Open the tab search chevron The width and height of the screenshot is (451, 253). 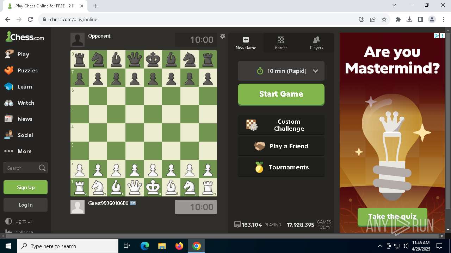point(394,5)
